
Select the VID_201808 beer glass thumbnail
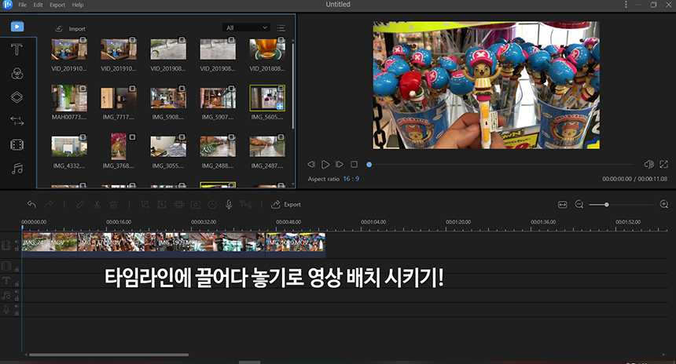267,49
